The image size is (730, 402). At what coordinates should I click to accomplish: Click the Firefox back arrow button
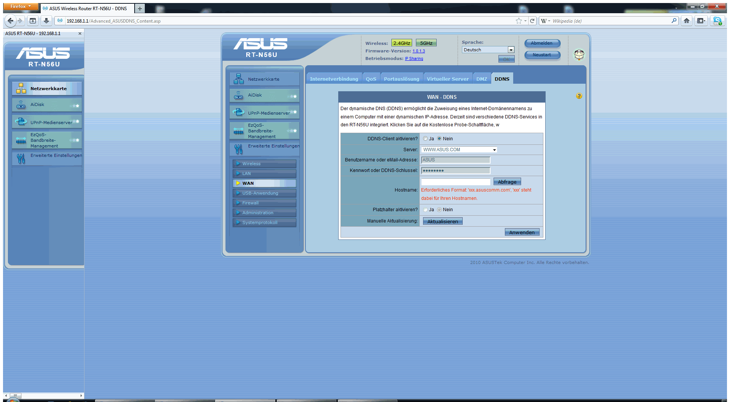point(11,21)
